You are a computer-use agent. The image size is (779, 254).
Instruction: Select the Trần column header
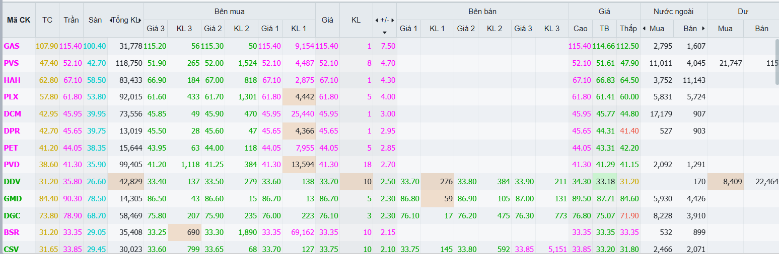[71, 20]
